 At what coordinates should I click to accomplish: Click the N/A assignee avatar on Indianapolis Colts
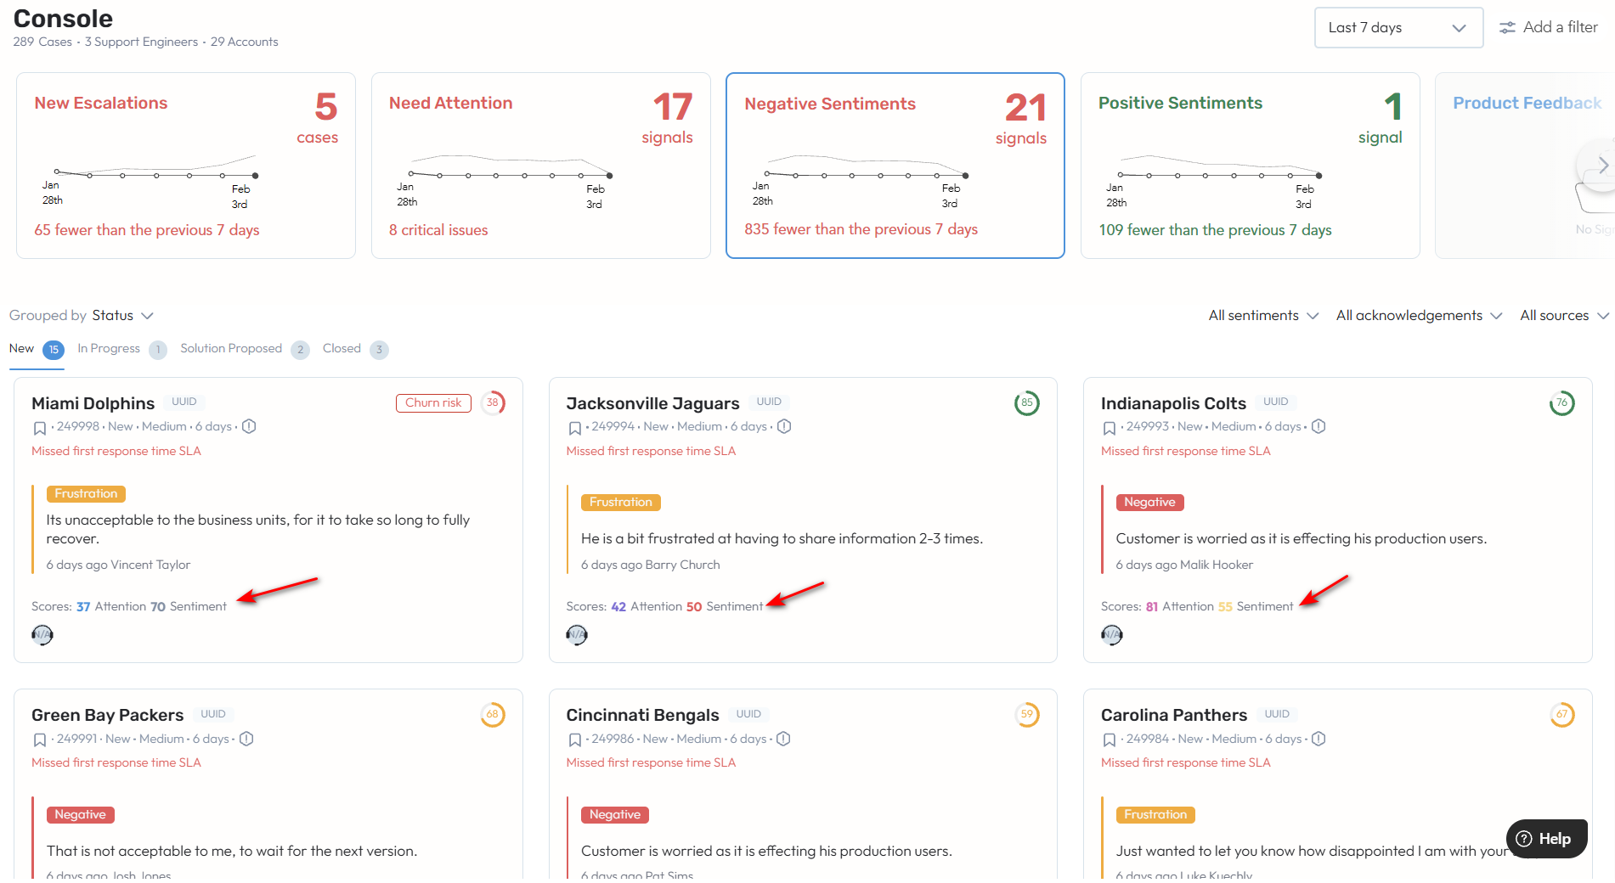1111,634
